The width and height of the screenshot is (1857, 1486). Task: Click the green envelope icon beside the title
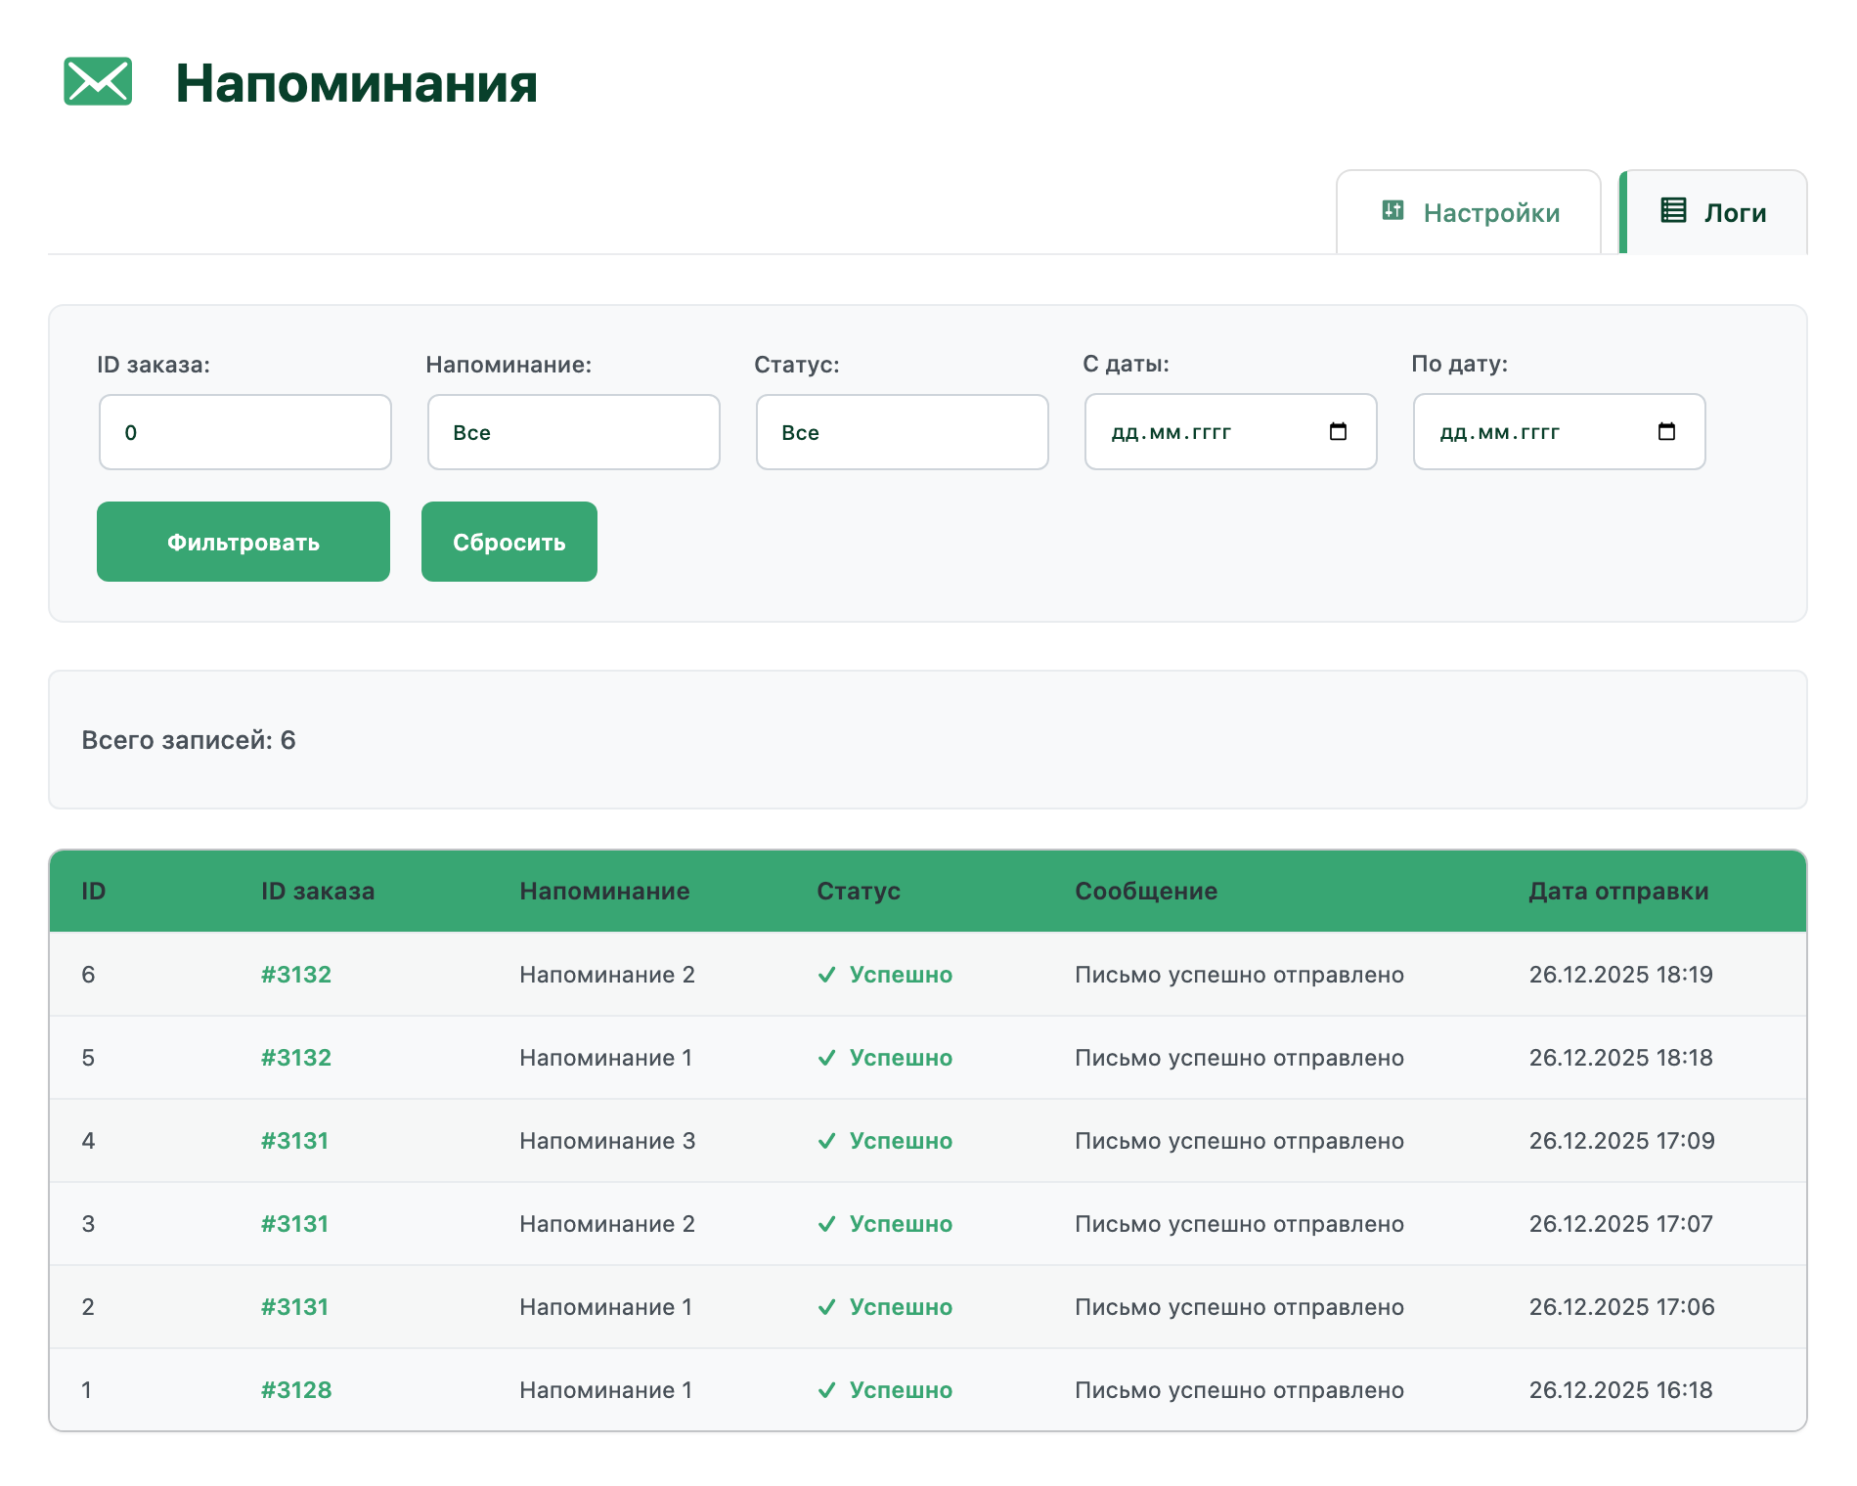click(x=98, y=81)
